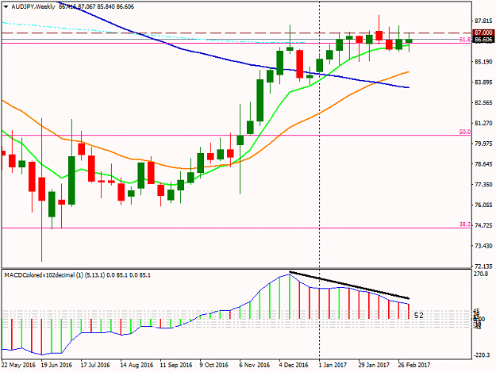The height and width of the screenshot is (372, 496).
Task: Select the 61.8 Fibonacci level label
Action: pos(465,40)
